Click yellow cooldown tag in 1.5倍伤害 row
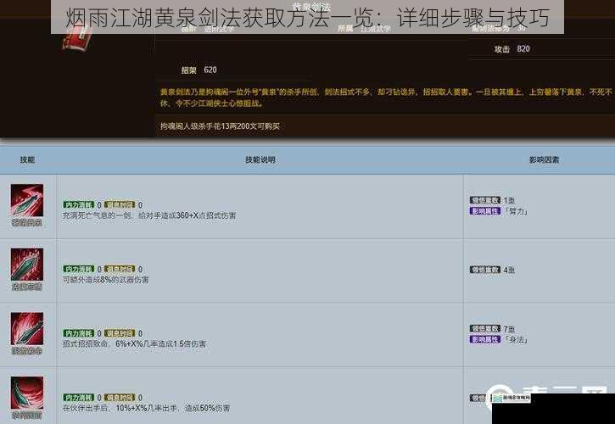 click(120, 333)
